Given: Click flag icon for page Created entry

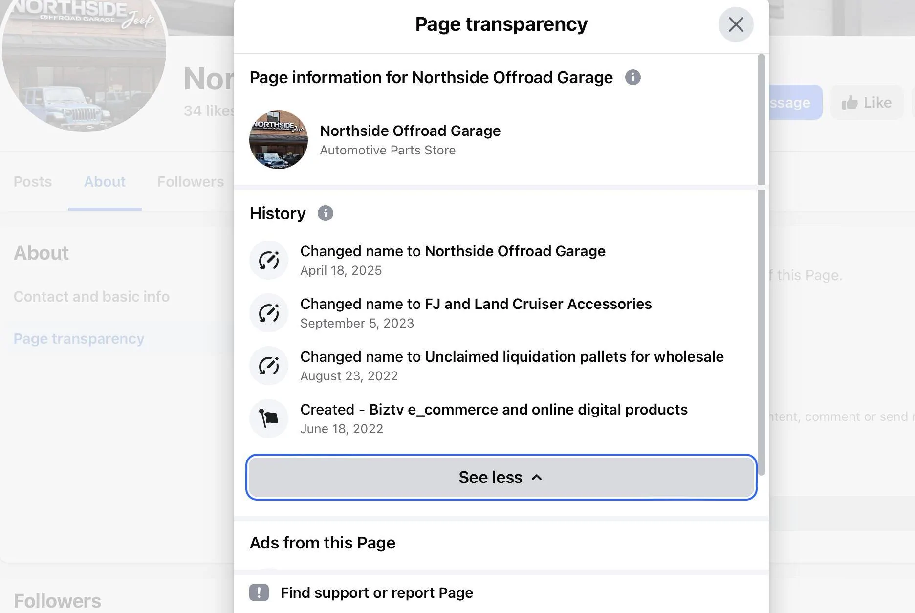Looking at the screenshot, I should [x=269, y=418].
